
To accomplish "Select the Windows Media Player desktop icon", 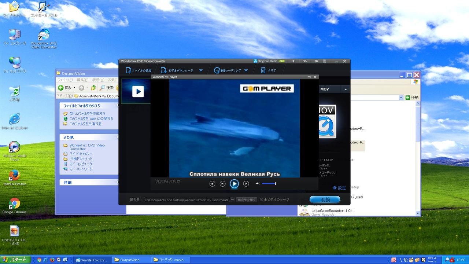I will tap(14, 151).
